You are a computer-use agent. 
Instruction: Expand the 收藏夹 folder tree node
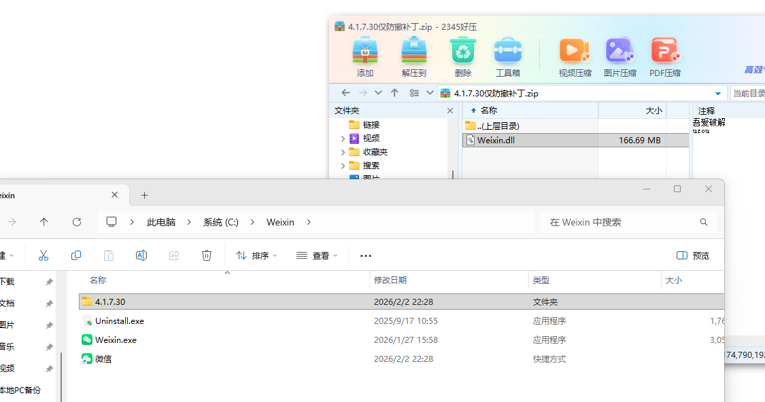tap(343, 152)
